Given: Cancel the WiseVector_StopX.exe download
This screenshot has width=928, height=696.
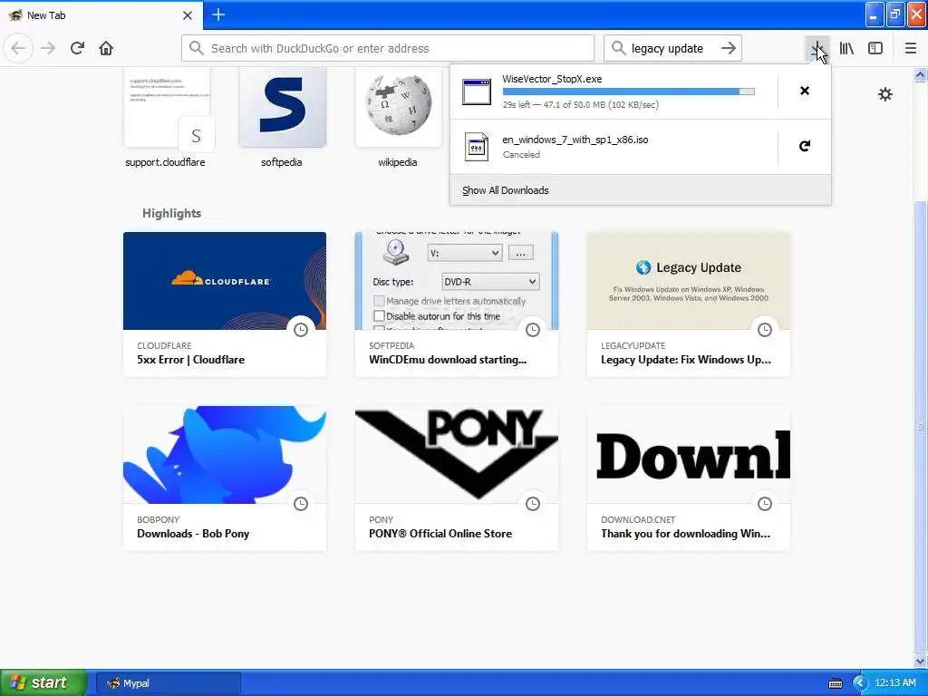Looking at the screenshot, I should click(805, 91).
